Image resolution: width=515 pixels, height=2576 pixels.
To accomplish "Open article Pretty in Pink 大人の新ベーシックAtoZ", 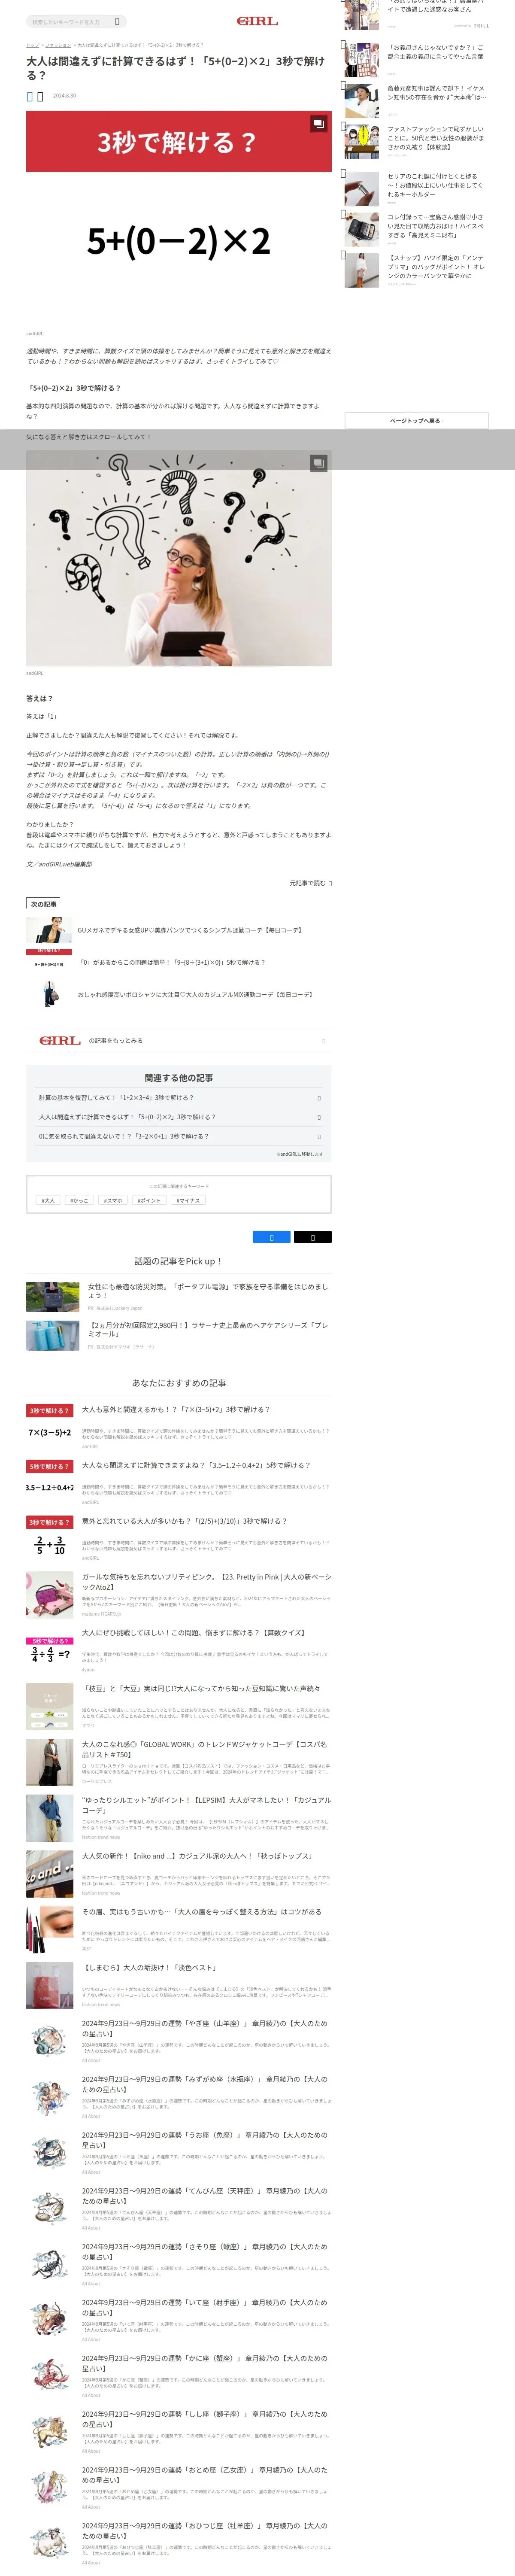I will click(x=206, y=1582).
